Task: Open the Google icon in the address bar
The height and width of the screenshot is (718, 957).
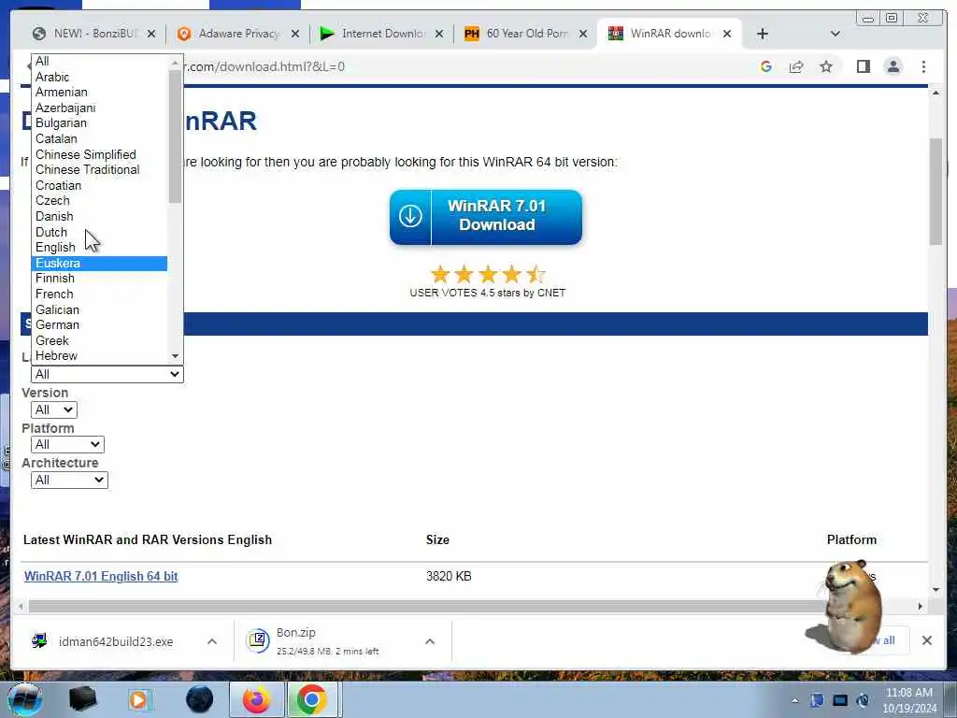Action: pyautogui.click(x=766, y=66)
